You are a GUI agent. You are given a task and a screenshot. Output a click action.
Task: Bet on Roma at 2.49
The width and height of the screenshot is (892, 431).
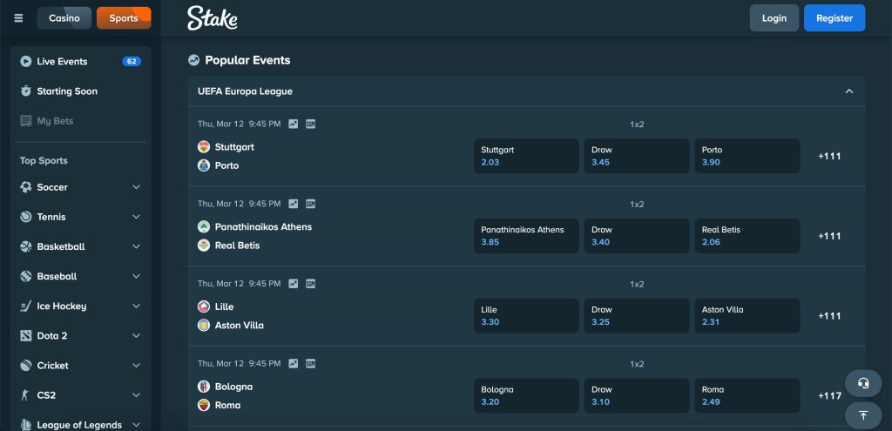pyautogui.click(x=747, y=396)
